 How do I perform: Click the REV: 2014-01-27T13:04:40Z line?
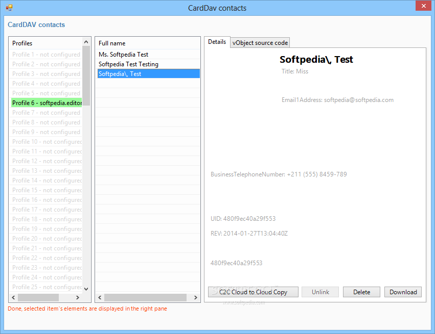click(x=249, y=233)
